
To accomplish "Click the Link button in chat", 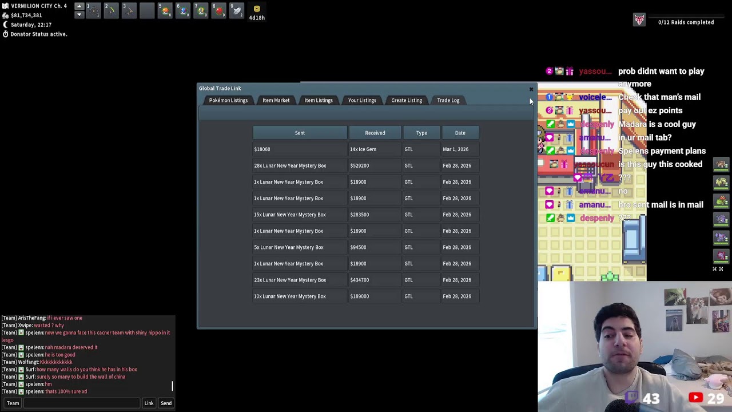I will tap(149, 403).
